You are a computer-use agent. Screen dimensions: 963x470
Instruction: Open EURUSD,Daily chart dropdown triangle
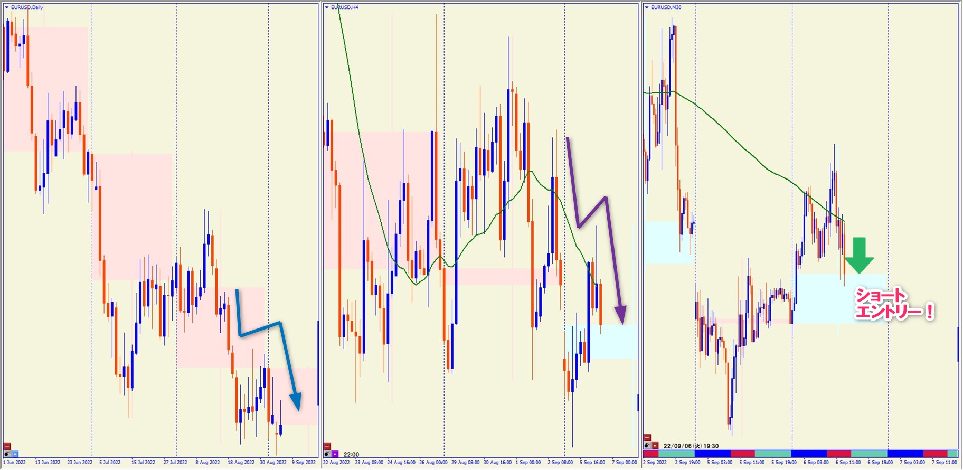coord(7,7)
